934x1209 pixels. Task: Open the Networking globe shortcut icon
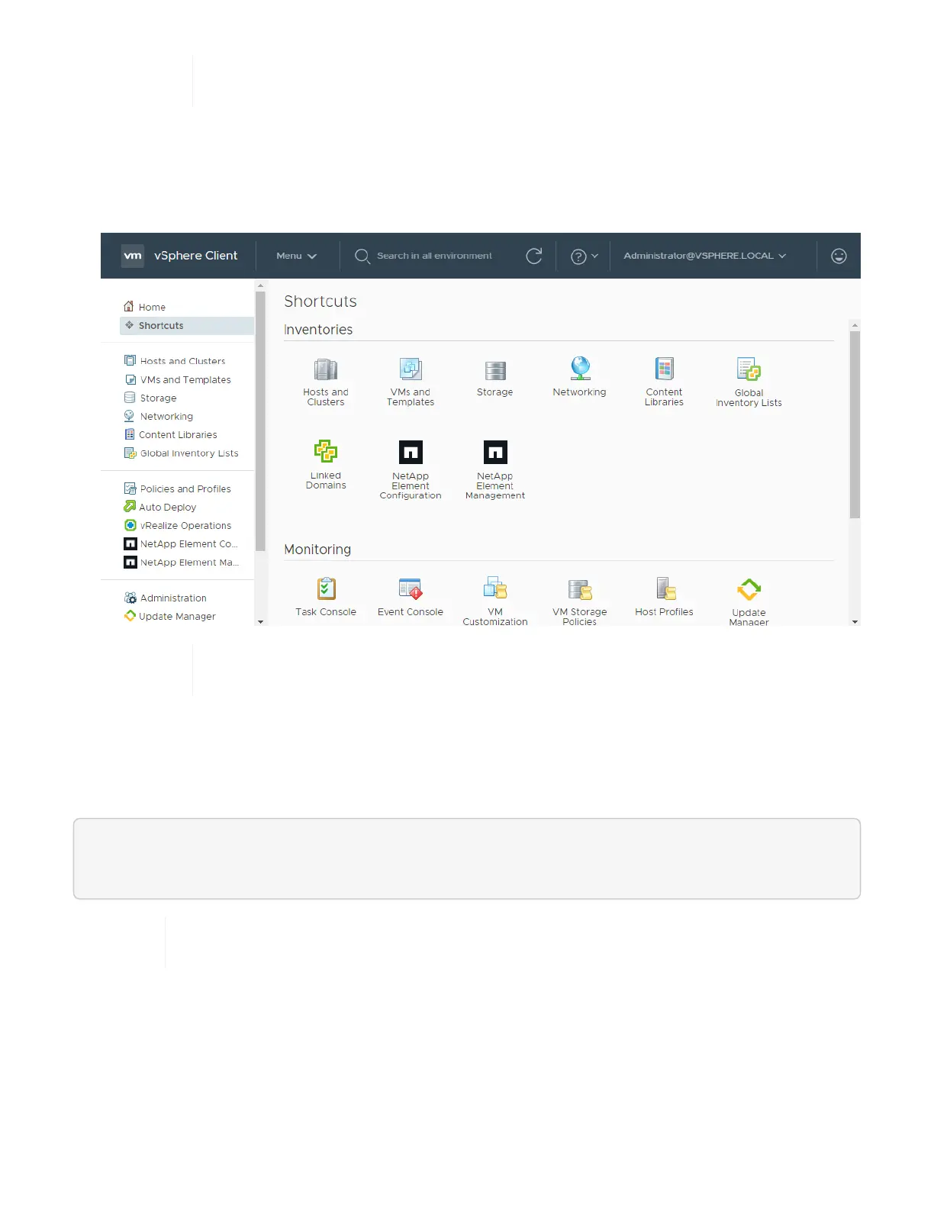click(x=580, y=369)
